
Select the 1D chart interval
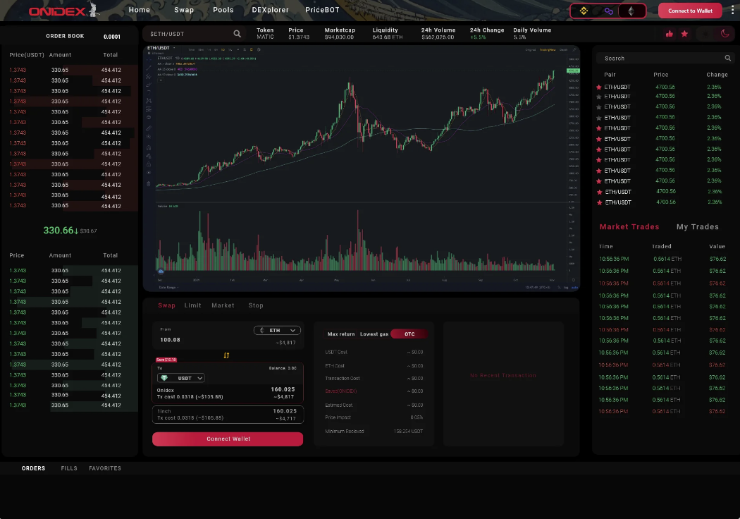223,49
